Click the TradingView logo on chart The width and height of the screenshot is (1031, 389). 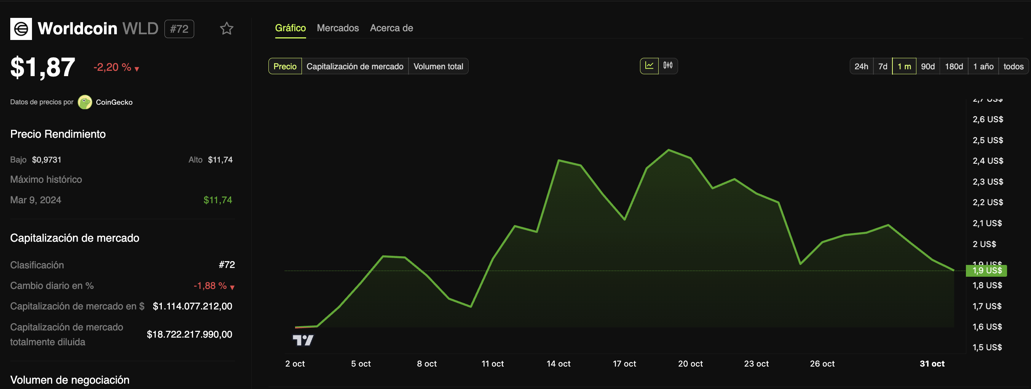[x=303, y=340]
